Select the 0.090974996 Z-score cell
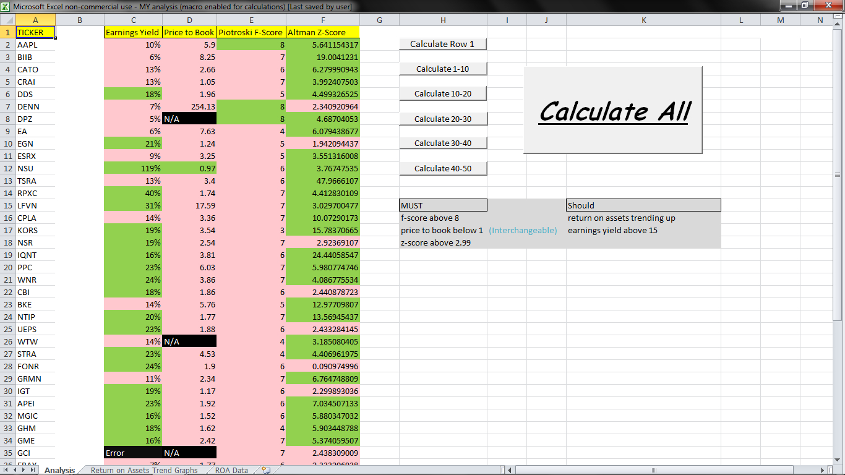 [x=322, y=366]
